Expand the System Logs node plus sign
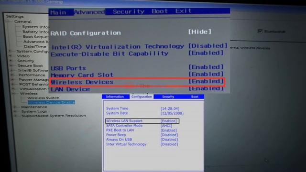This screenshot has width=306, height=172. (x=15, y=111)
